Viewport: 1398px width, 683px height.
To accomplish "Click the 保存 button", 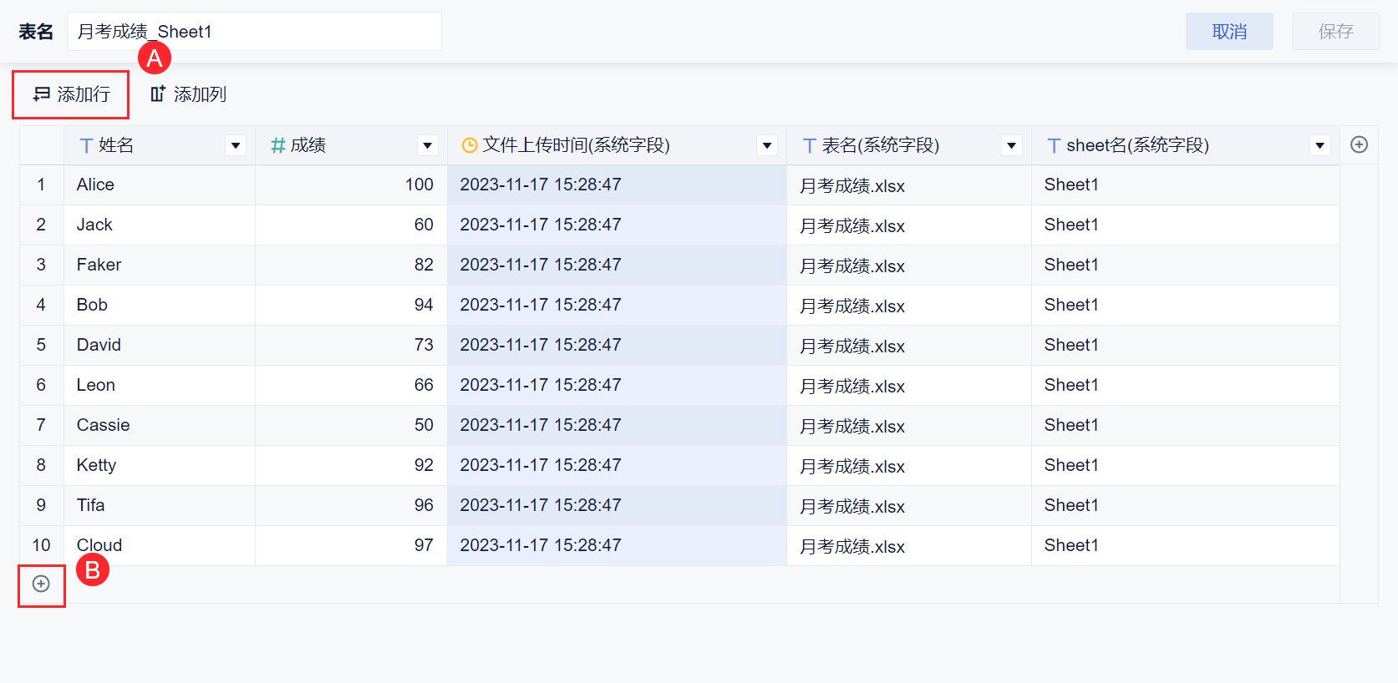I will (1335, 32).
